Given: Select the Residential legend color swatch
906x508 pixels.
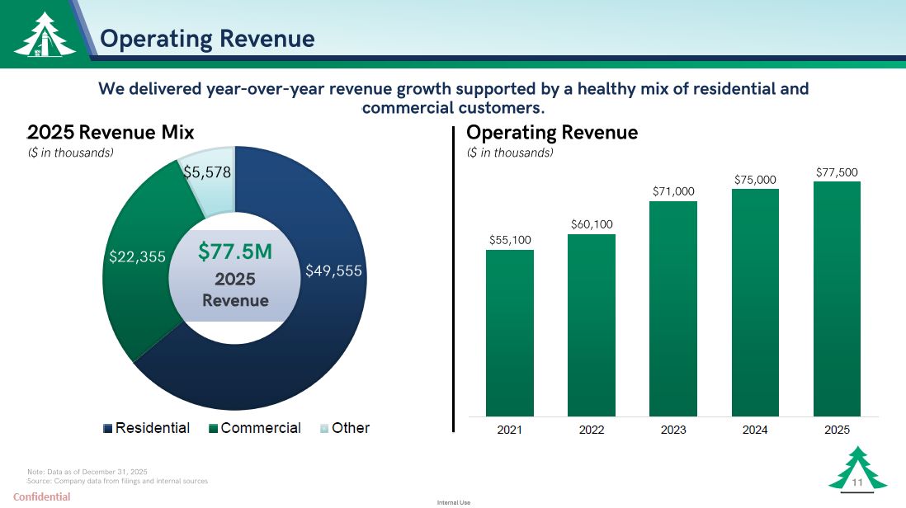Looking at the screenshot, I should tap(108, 429).
